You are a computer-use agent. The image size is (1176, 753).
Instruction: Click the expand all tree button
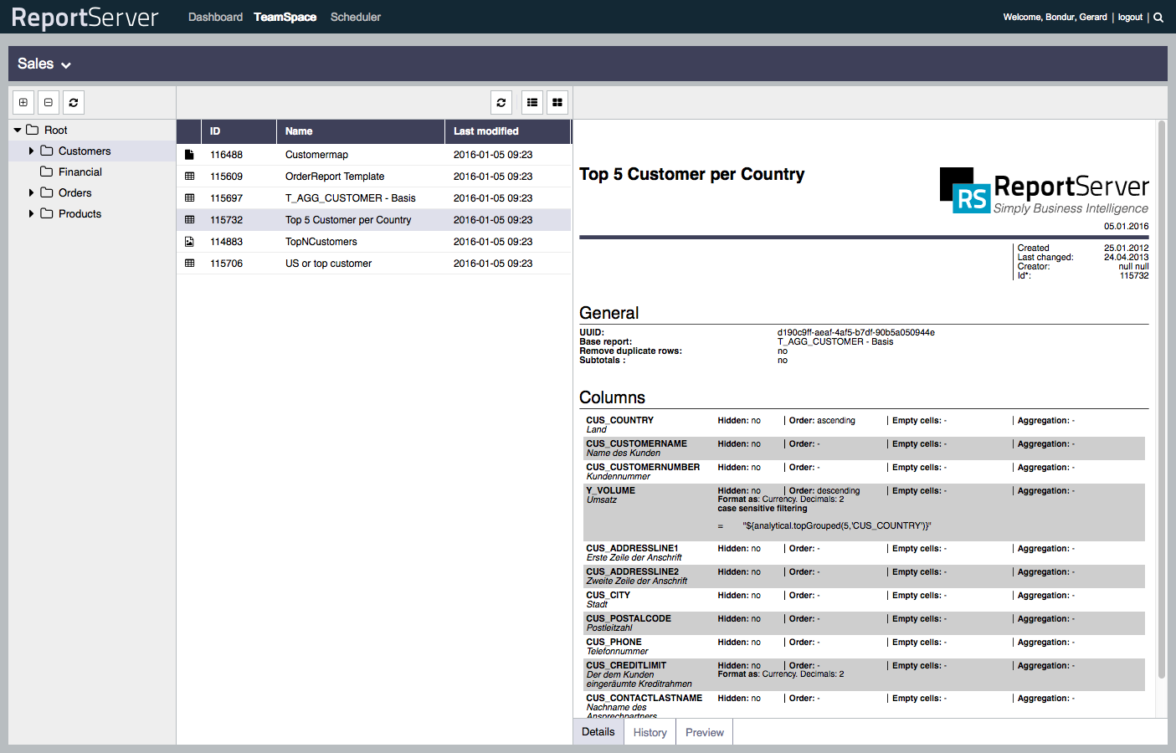23,102
